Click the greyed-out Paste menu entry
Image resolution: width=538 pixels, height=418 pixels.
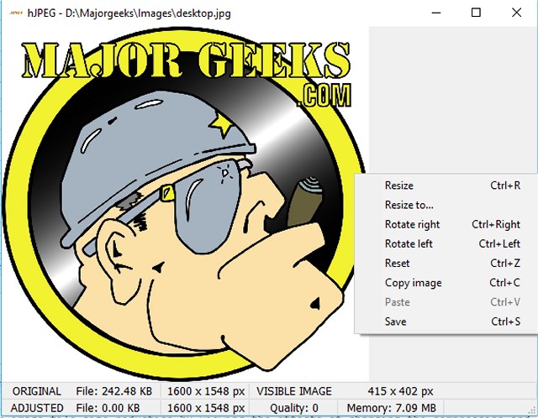coord(446,302)
